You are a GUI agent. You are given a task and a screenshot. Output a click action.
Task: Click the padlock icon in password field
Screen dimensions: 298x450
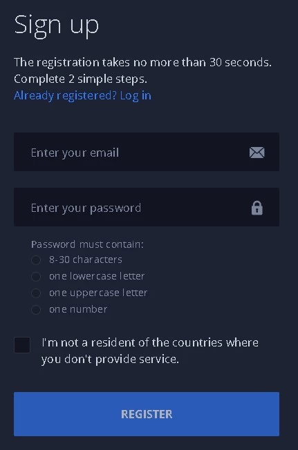tap(257, 208)
